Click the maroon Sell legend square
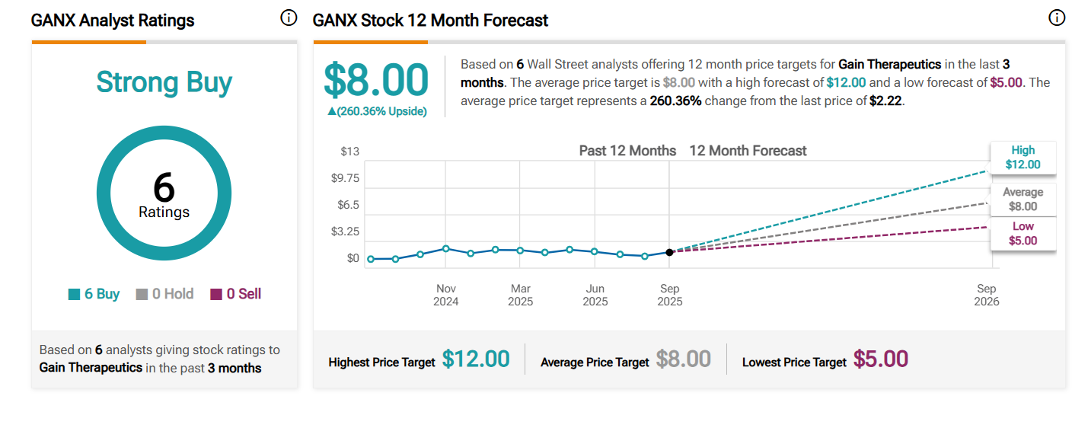 216,295
